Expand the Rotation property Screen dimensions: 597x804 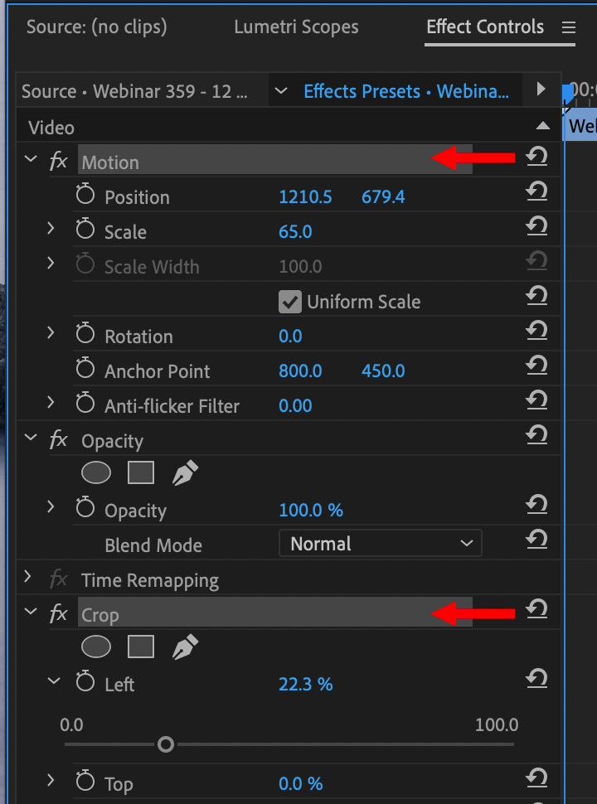point(51,333)
